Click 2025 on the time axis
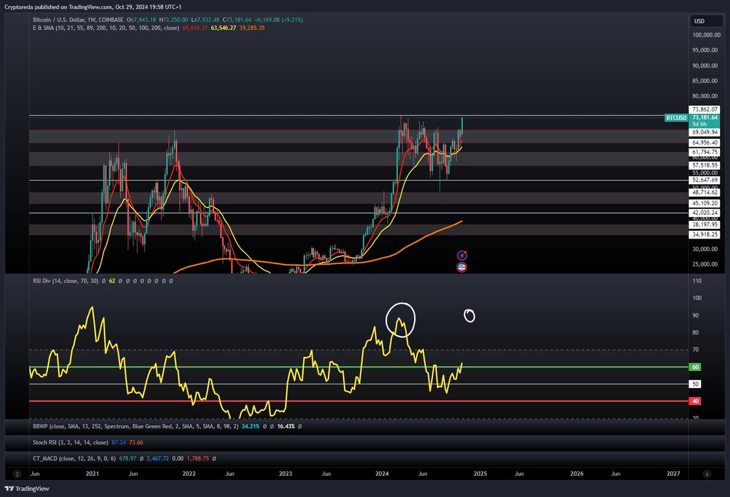730x497 pixels. coord(480,473)
